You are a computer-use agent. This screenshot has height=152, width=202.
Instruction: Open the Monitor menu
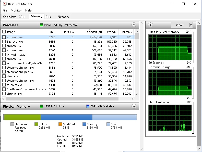coord(16,10)
